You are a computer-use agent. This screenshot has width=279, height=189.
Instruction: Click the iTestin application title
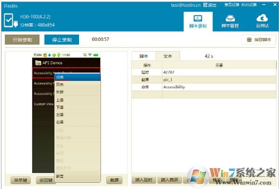(11, 6)
